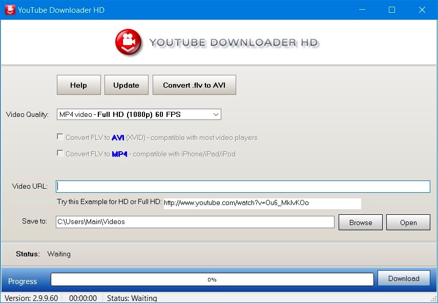
Task: Click the 0% progress bar
Action: tap(212, 279)
